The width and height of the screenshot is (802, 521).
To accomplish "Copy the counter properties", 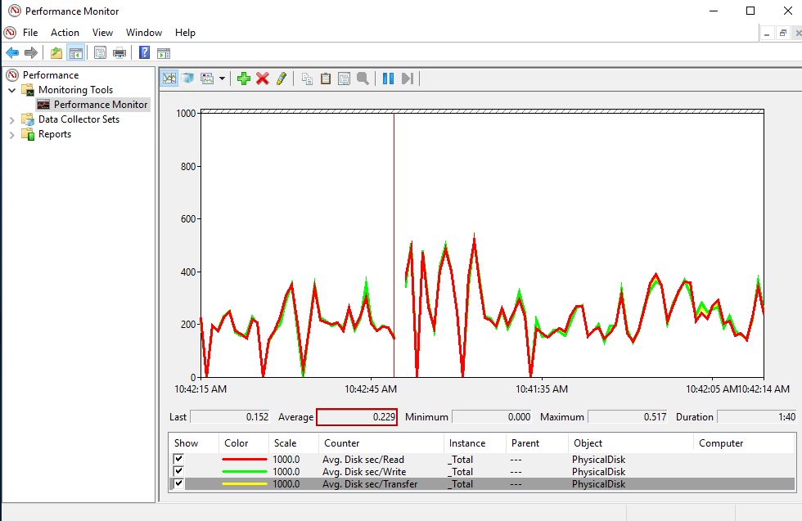I will point(307,78).
